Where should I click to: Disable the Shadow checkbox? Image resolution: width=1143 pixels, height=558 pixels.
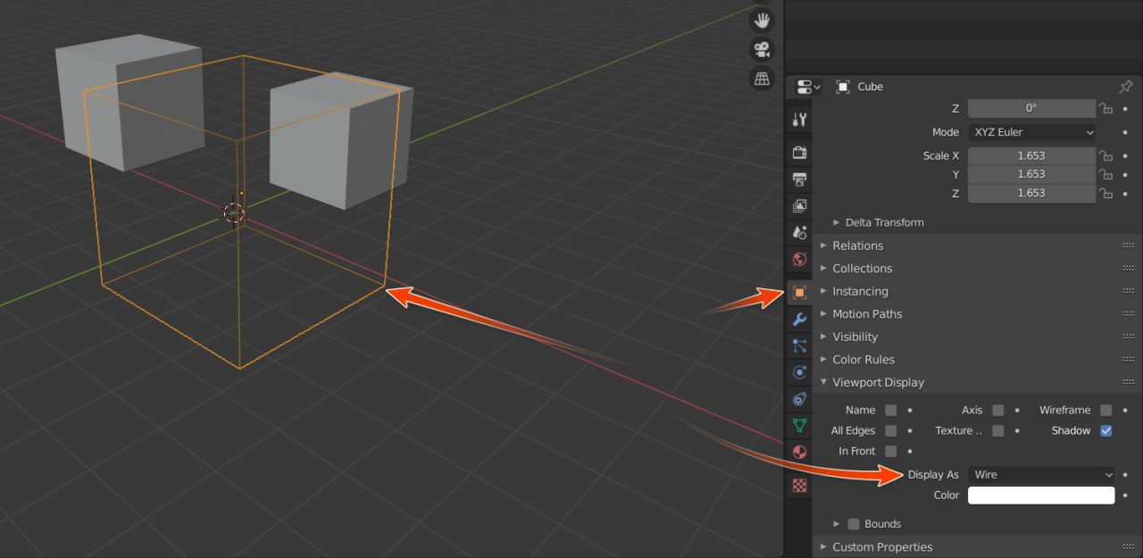(1105, 431)
